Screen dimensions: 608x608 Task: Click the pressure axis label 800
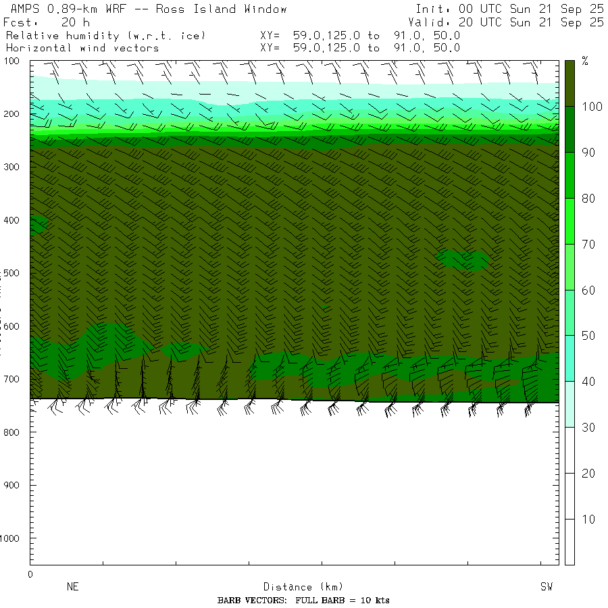coord(11,432)
